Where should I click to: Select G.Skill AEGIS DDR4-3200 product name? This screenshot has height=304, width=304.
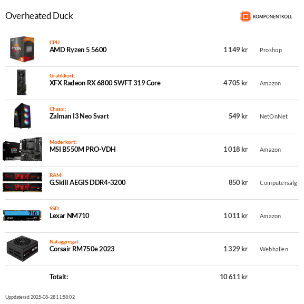click(x=87, y=182)
